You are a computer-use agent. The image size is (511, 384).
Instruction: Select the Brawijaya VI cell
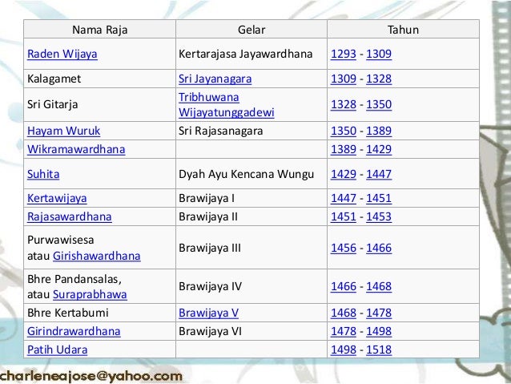[x=251, y=331]
